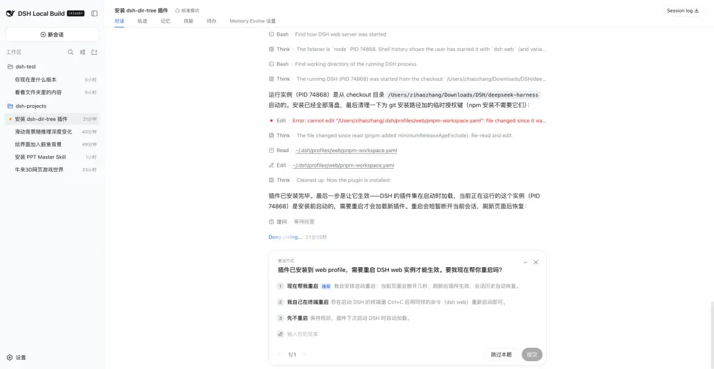Expand Think step 'Cleaned up. Now the plugin'

[330, 180]
